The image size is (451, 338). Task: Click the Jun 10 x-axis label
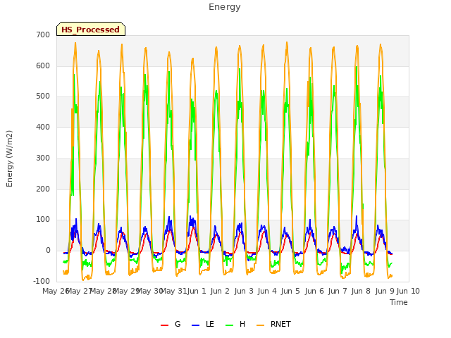(x=408, y=291)
